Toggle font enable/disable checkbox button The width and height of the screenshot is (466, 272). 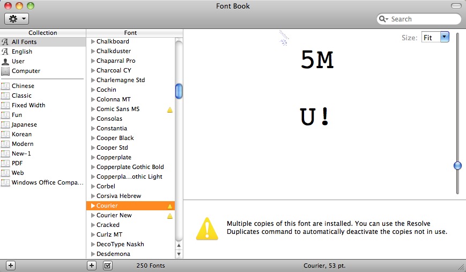pyautogui.click(x=108, y=266)
